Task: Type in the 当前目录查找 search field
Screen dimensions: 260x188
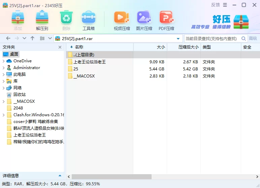Action: click(212, 38)
